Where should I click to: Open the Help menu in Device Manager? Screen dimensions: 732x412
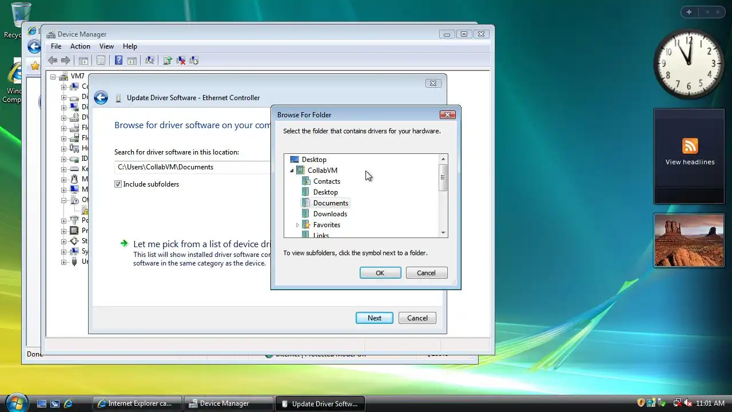coord(130,46)
